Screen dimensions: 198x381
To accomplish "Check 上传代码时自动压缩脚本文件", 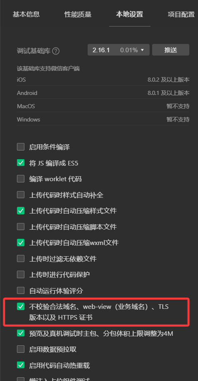I will point(21,227).
